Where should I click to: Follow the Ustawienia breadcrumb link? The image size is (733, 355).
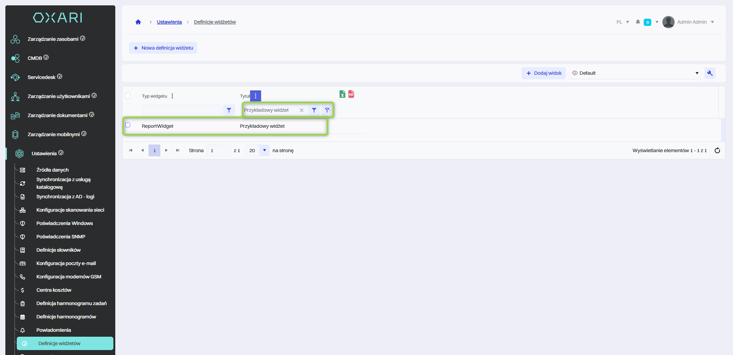click(x=169, y=22)
